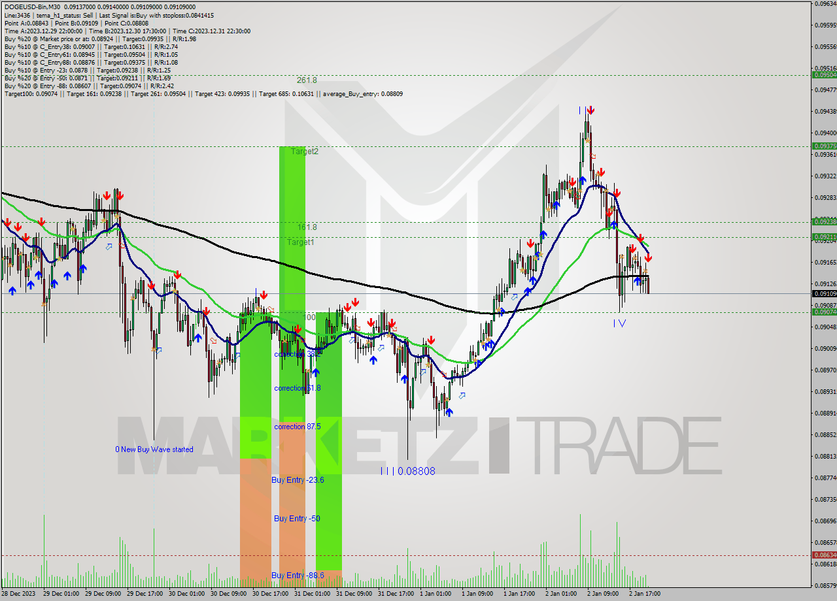The height and width of the screenshot is (601, 837).
Task: Click the 'Buy Entry -50' label
Action: [297, 519]
